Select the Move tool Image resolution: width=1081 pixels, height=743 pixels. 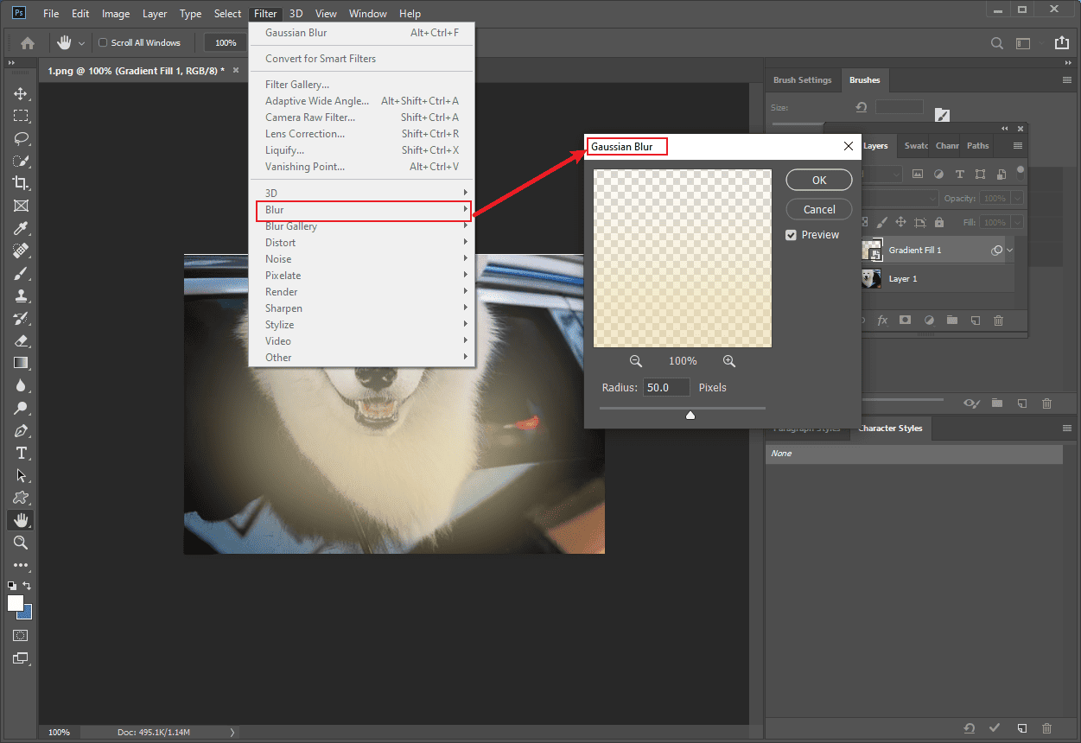19,93
